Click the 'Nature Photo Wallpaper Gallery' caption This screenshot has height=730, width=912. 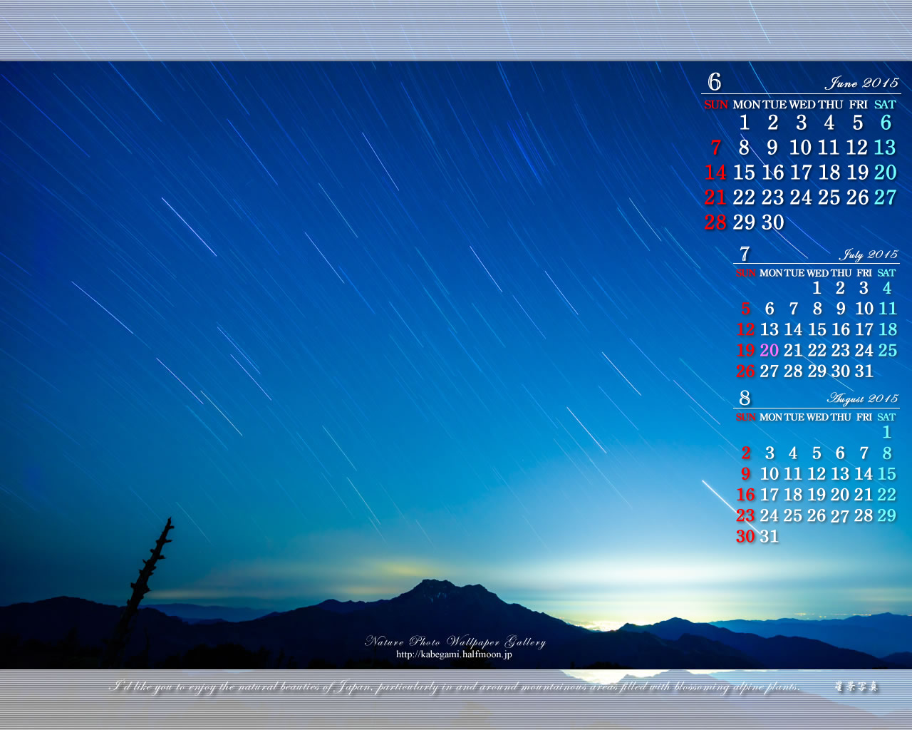pyautogui.click(x=455, y=642)
